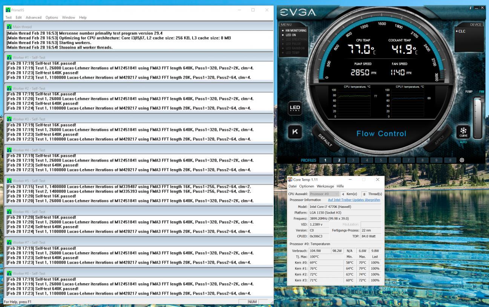Click the 1140 RPM fan speed value

398,73
